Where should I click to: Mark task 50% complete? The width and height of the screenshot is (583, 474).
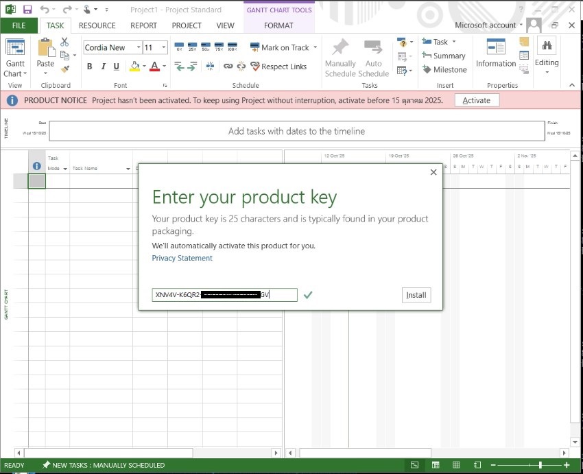coord(206,47)
